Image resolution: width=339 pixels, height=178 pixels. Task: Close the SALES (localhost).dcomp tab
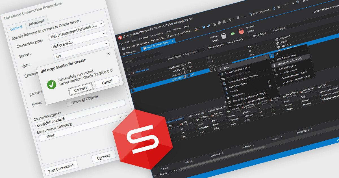[173, 41]
